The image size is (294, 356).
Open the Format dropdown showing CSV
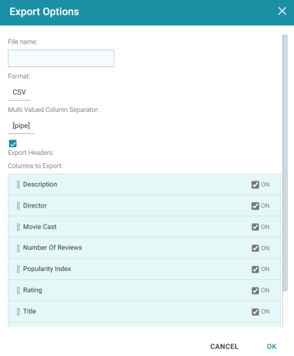19,93
